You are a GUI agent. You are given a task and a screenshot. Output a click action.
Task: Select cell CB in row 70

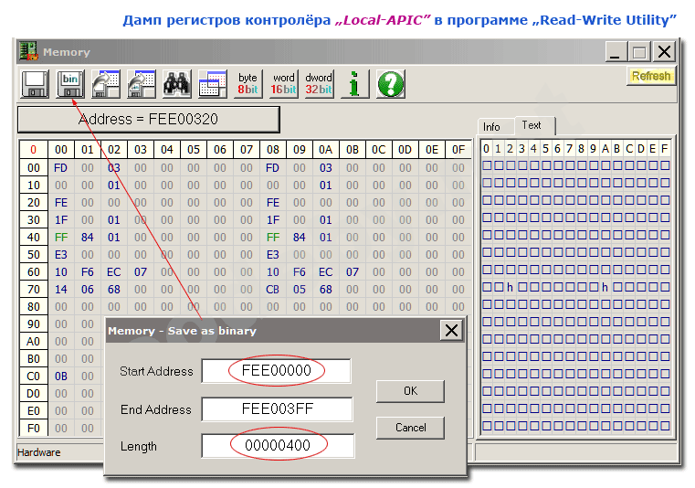coord(272,290)
